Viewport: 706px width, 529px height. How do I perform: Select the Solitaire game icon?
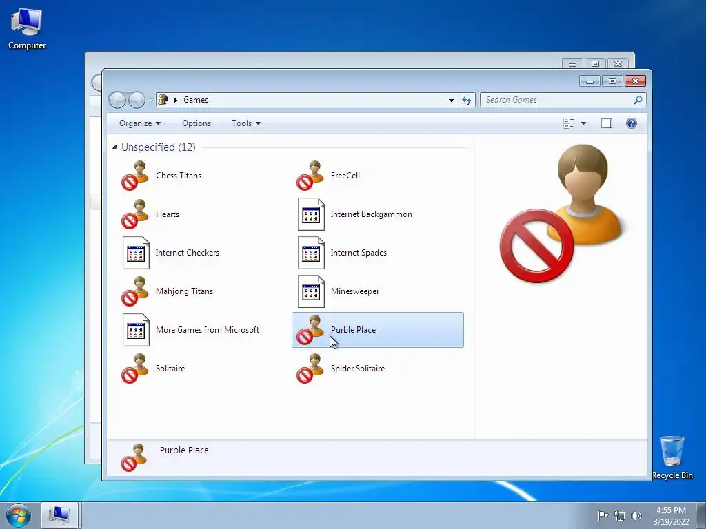(x=135, y=369)
